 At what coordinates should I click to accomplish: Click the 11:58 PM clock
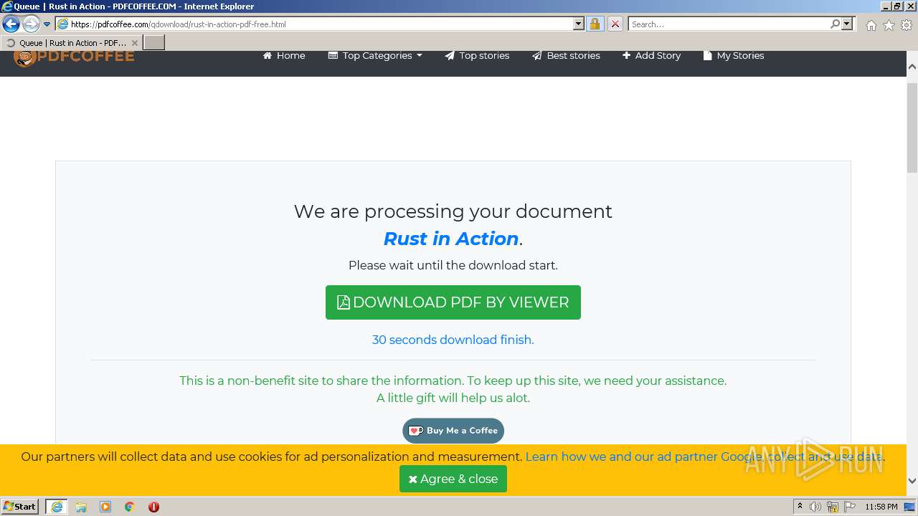[881, 507]
